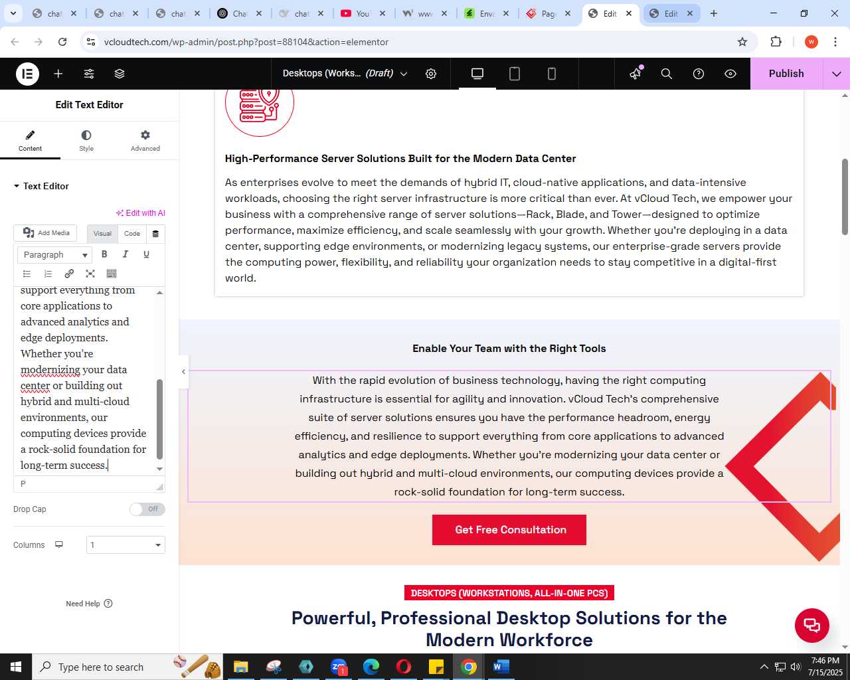Screen dimensions: 850x680
Task: Click the Enable Your Team heading
Action: click(x=509, y=349)
